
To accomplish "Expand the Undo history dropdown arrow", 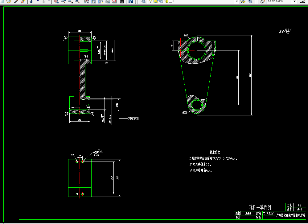I will click(38, 1).
